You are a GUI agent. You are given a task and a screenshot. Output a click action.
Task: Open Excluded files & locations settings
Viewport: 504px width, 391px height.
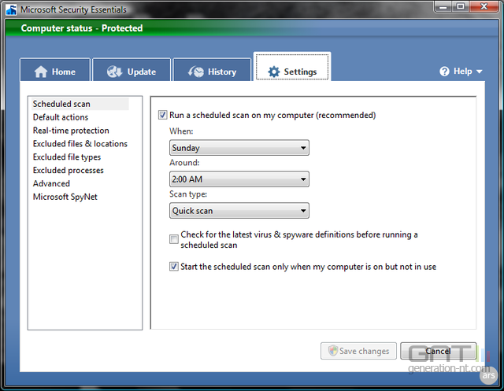pyautogui.click(x=80, y=143)
